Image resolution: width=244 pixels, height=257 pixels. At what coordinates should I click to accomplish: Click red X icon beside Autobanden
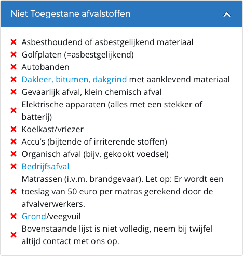pos(13,67)
